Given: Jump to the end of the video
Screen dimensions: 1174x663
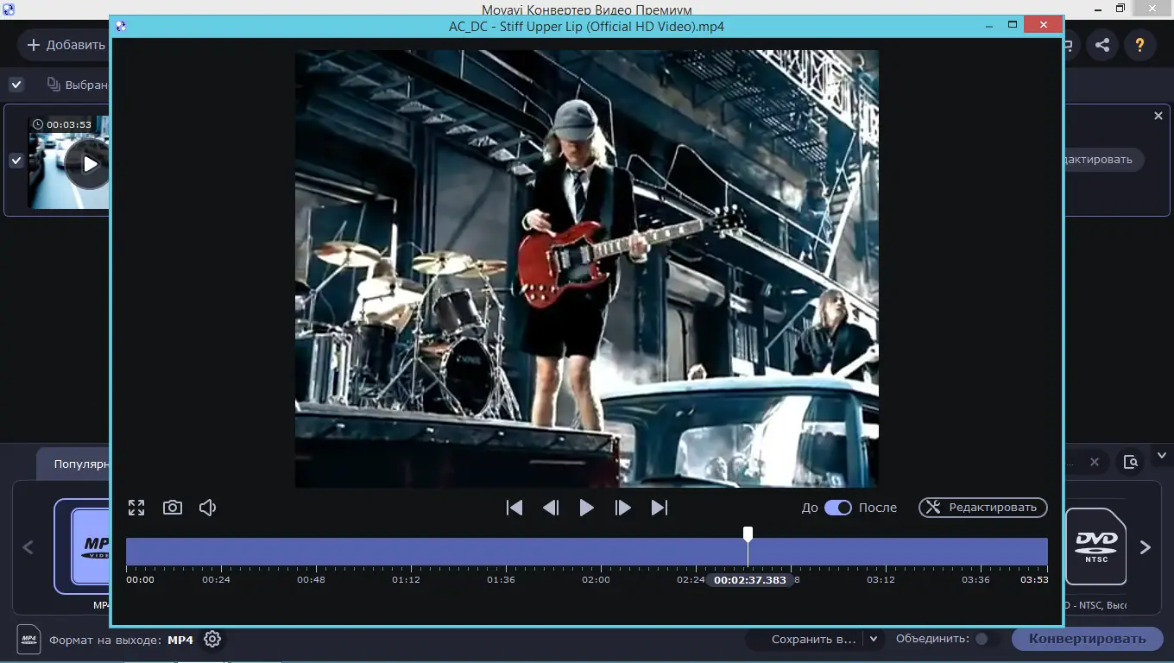Looking at the screenshot, I should 660,508.
